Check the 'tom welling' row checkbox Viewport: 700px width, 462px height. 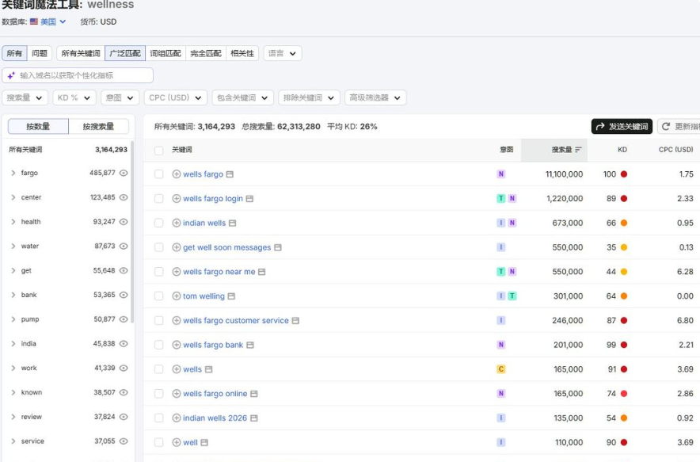(158, 296)
